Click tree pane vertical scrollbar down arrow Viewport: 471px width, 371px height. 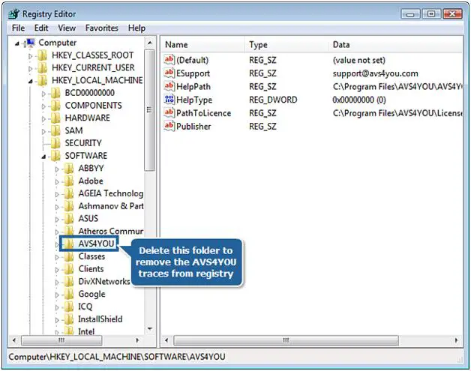pyautogui.click(x=149, y=329)
